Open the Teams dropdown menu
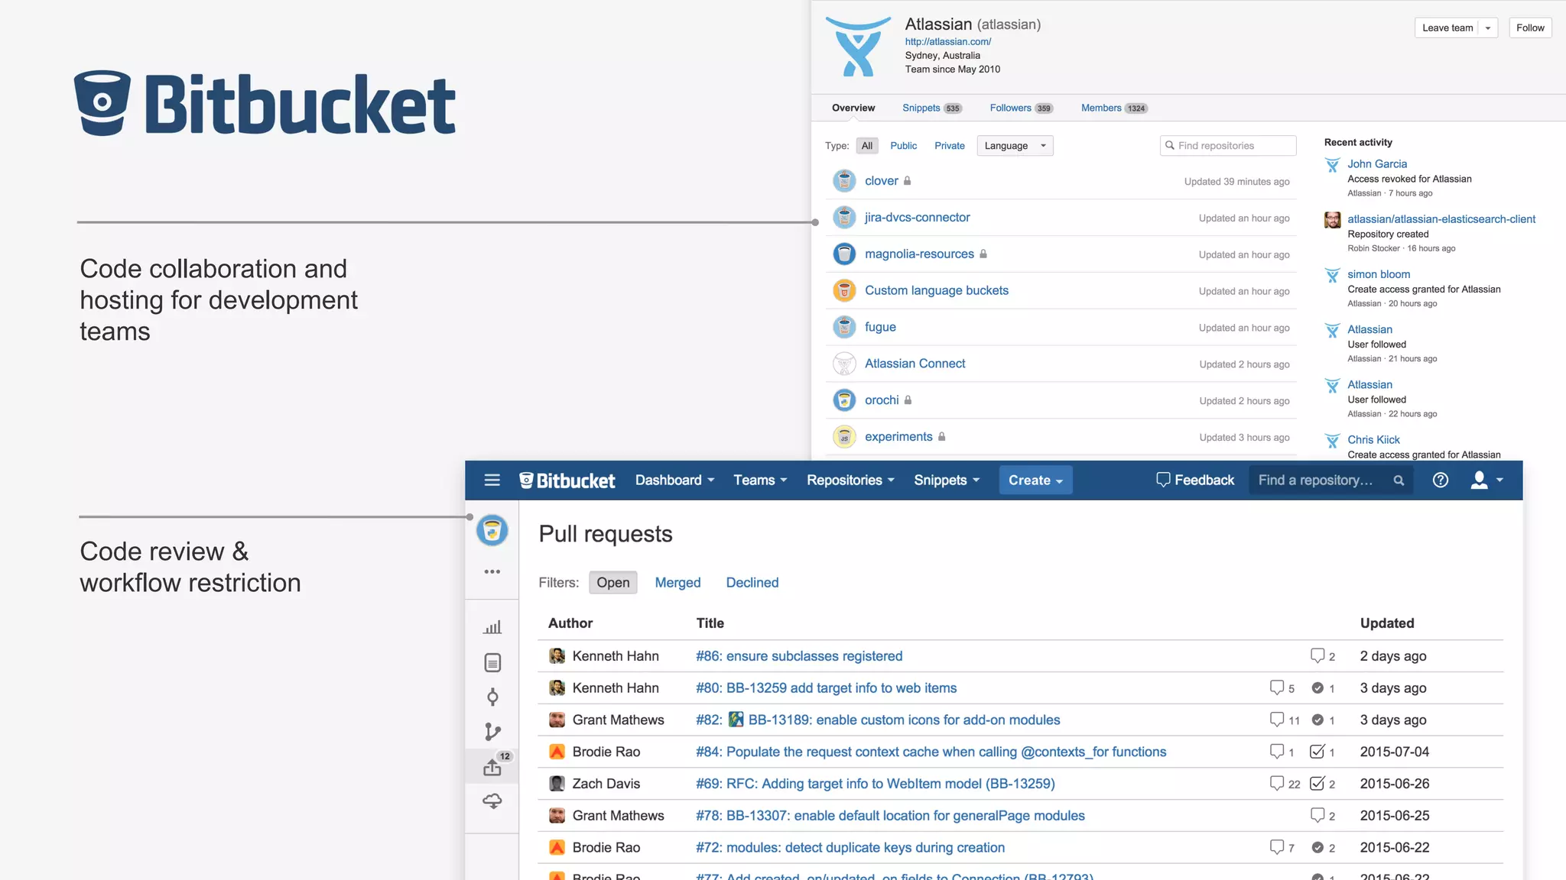 (x=760, y=480)
